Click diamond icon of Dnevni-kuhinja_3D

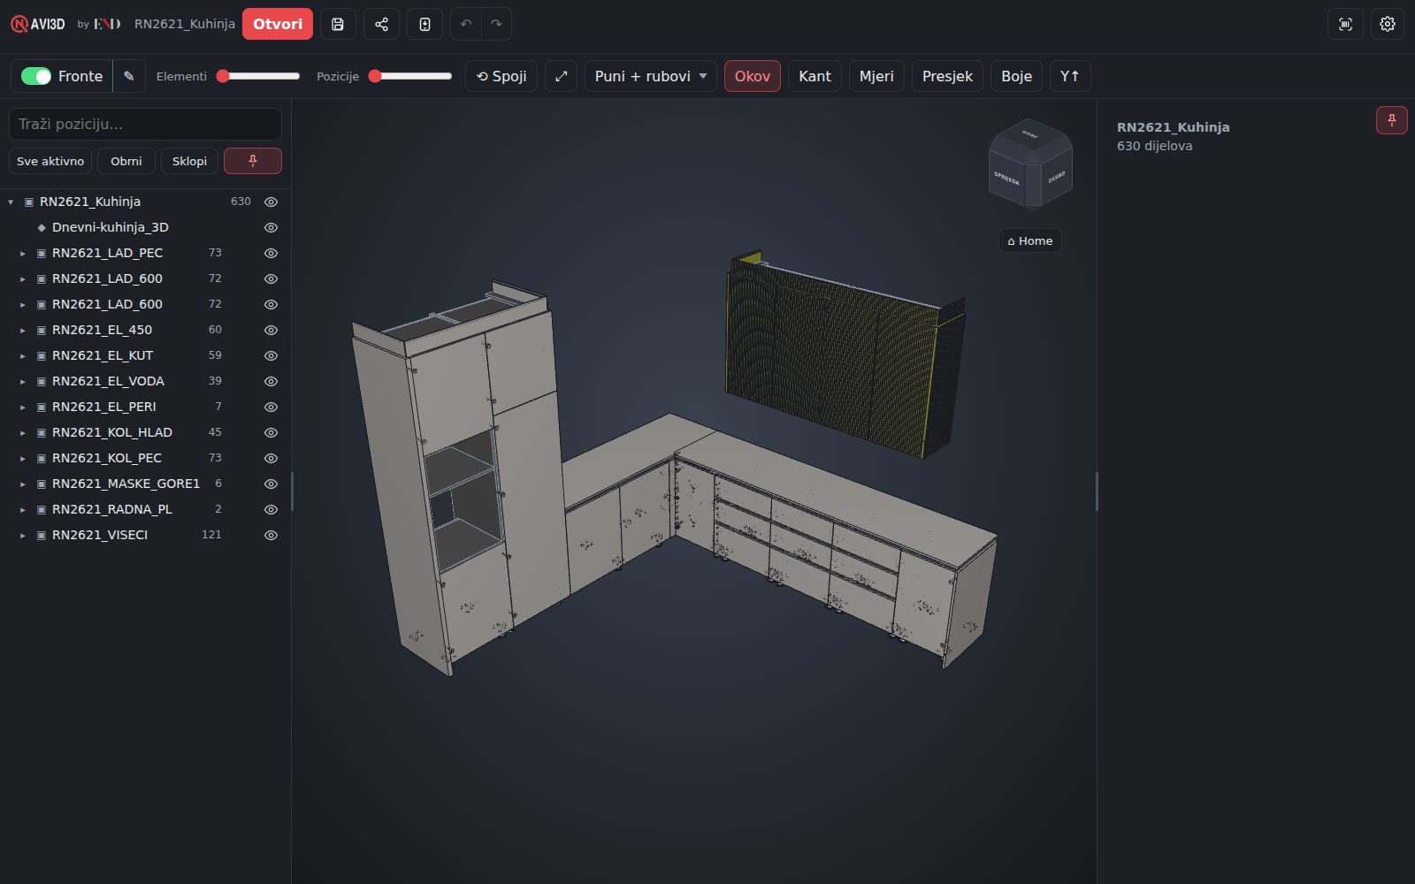pos(42,227)
